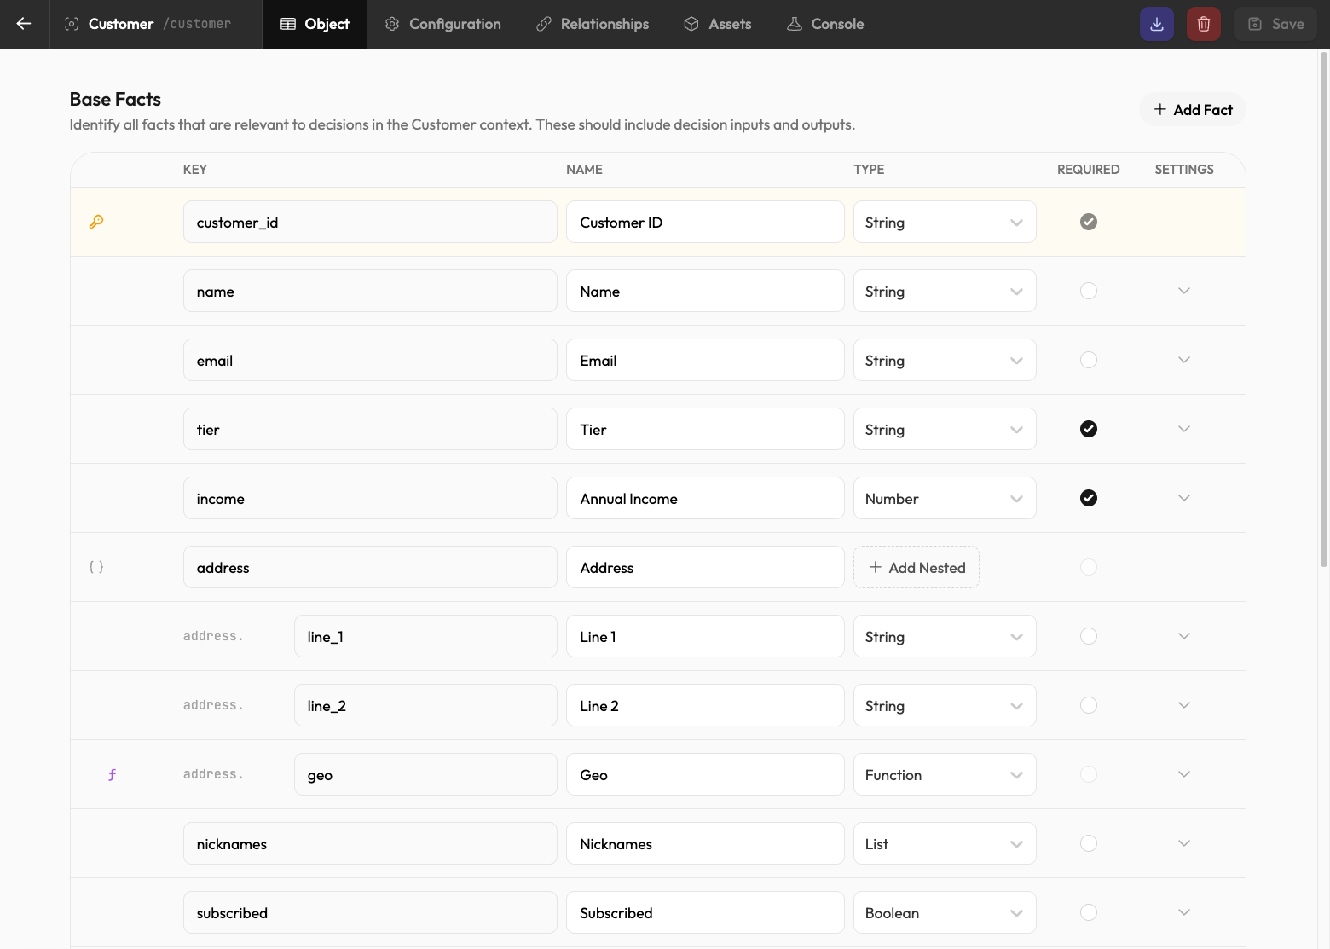Click the Annual Income name field
Viewport: 1330px width, 949px height.
coord(705,498)
